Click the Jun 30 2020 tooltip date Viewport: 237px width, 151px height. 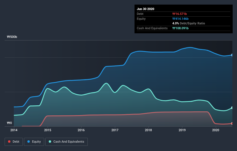(x=145, y=9)
